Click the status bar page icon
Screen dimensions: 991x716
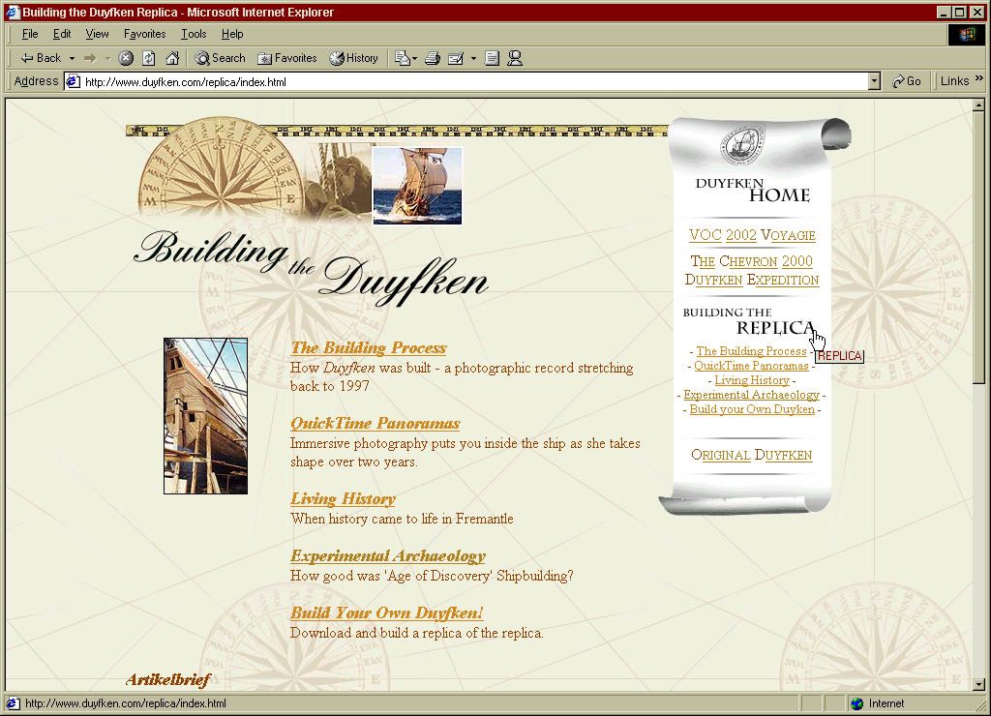(14, 703)
